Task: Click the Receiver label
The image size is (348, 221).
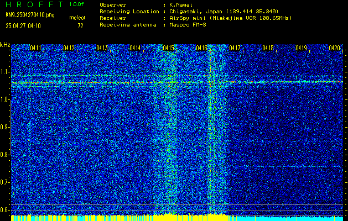Action: click(113, 18)
